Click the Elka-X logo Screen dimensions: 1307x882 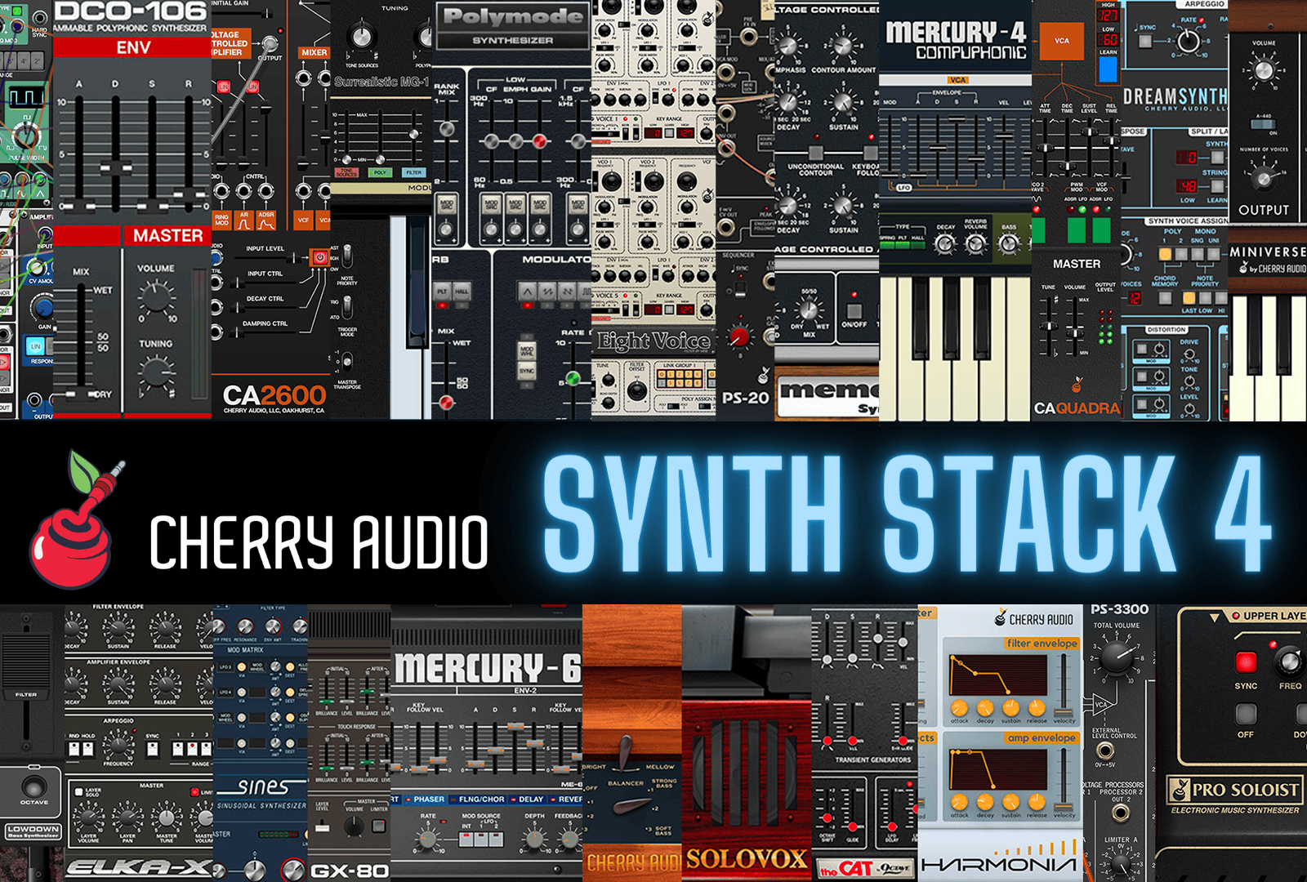click(x=139, y=868)
